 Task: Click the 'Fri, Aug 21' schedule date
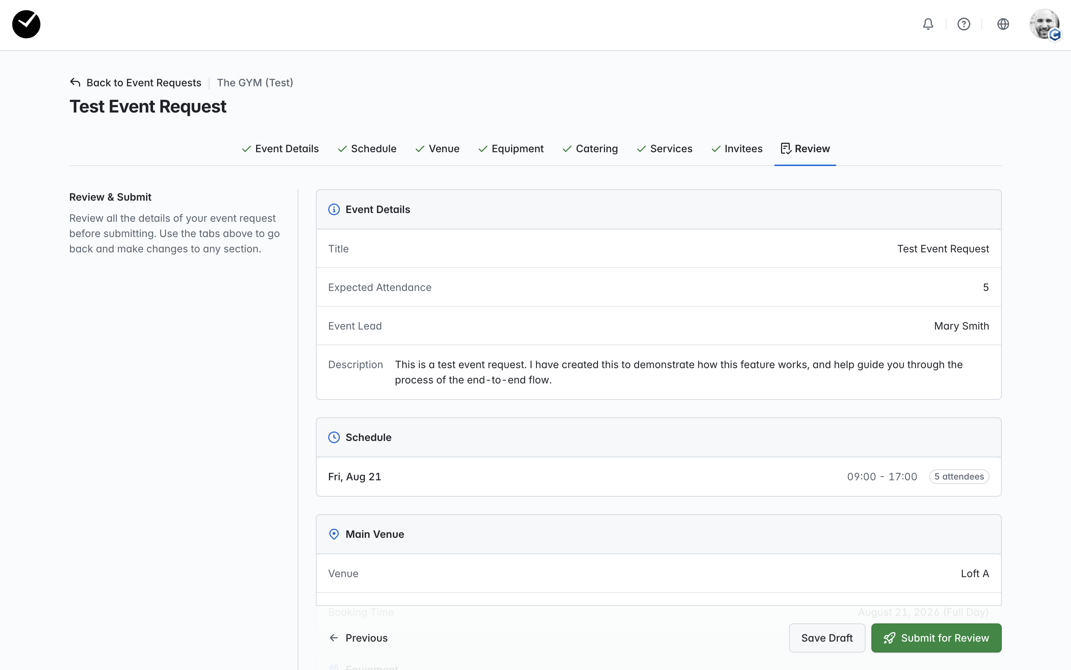pos(355,477)
